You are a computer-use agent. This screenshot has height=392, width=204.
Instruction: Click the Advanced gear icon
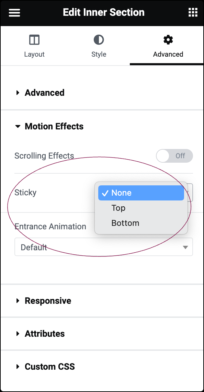(x=168, y=39)
